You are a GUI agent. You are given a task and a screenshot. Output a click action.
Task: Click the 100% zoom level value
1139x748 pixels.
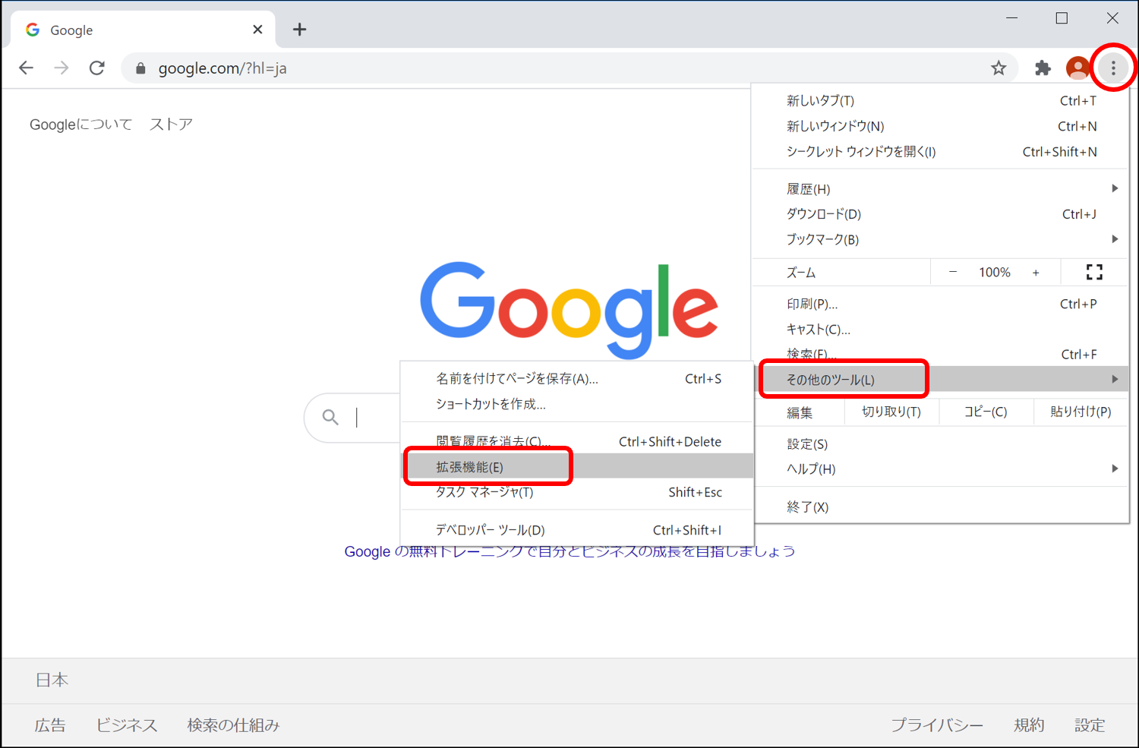(x=994, y=272)
